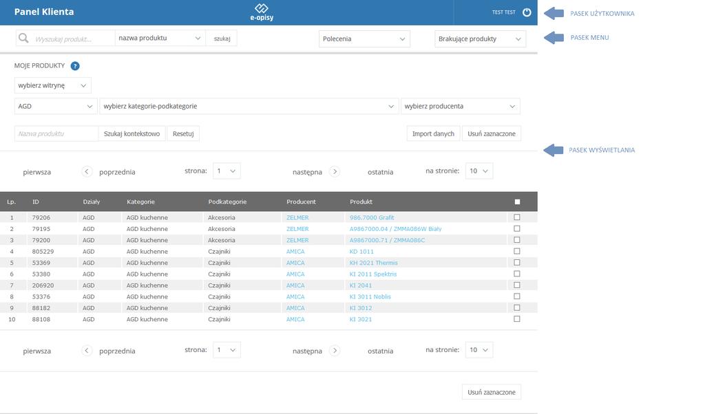This screenshot has height=414, width=705.
Task: Click the AMICA link in row 805229
Action: [295, 252]
